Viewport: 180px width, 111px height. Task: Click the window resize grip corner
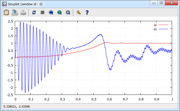pos(177,108)
